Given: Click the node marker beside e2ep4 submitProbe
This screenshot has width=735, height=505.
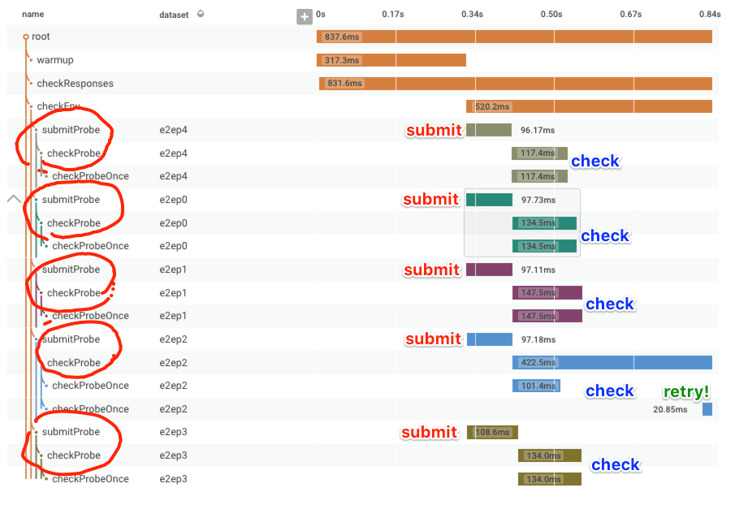Looking at the screenshot, I should (35, 130).
